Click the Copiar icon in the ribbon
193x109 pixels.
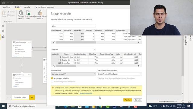point(8,15)
